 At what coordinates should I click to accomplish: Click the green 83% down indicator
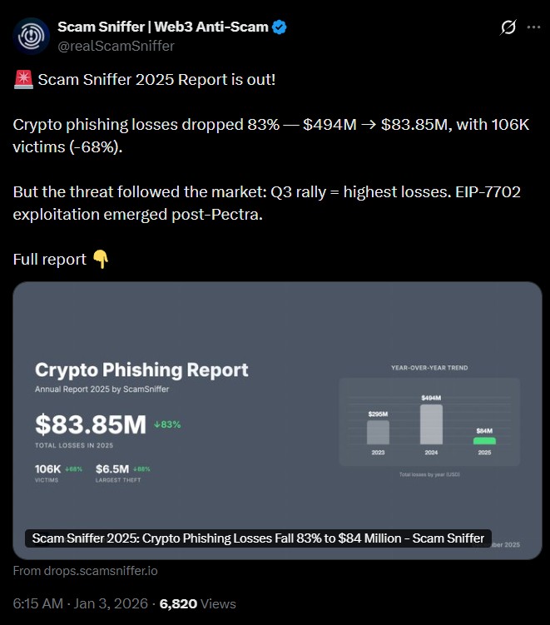pyautogui.click(x=168, y=424)
